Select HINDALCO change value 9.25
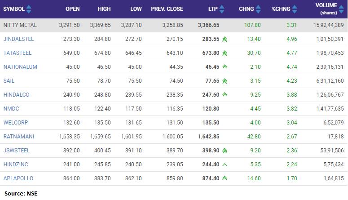Image resolution: width=348 pixels, height=200 pixels. [x=255, y=95]
